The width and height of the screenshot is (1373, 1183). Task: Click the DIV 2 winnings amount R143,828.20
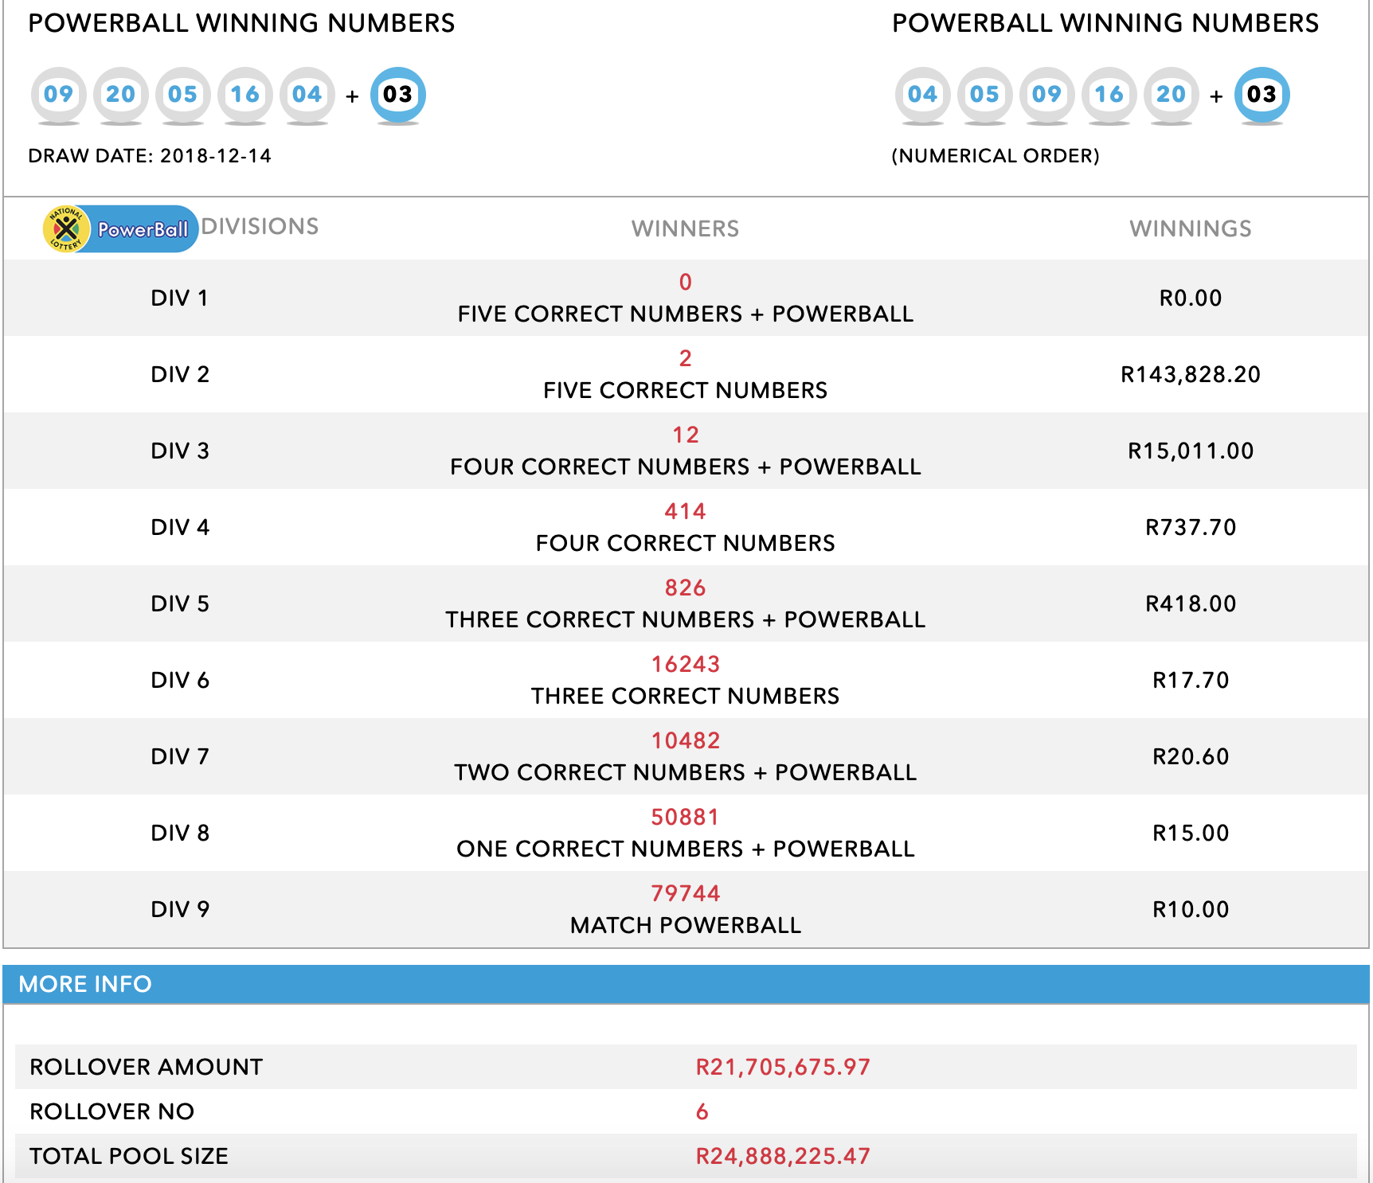1190,374
